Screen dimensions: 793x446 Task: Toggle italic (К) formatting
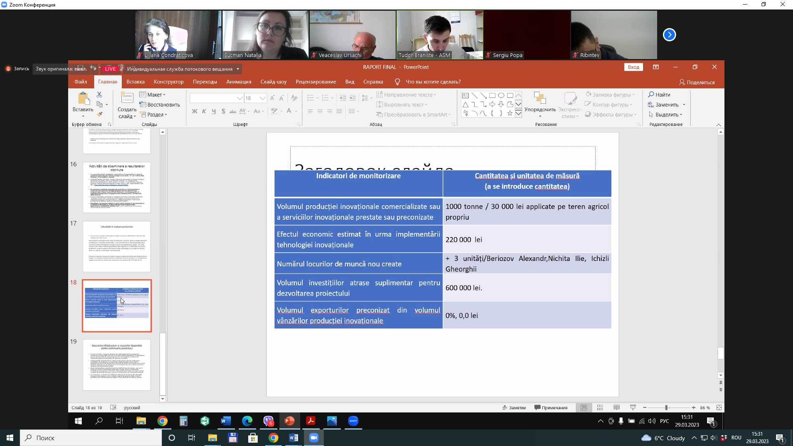click(204, 111)
